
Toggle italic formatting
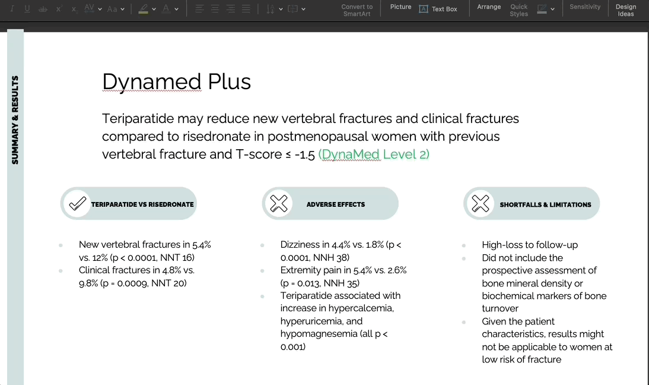coord(12,9)
